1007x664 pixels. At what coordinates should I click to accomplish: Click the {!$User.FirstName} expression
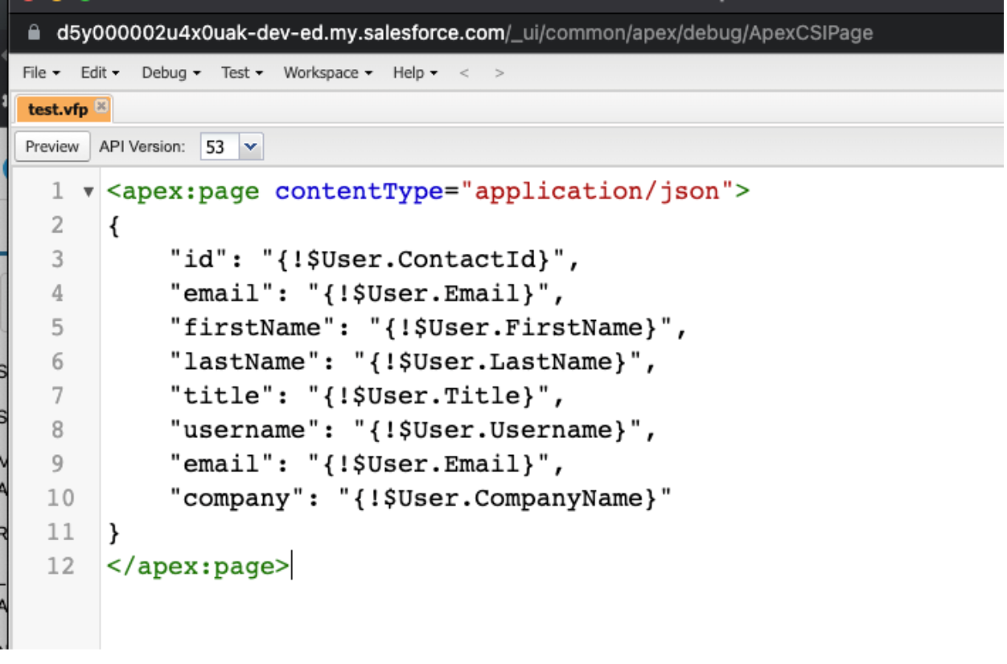pyautogui.click(x=520, y=328)
